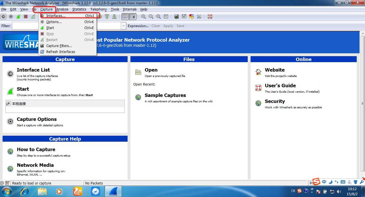Click the Sogou IME soft keyboard icon
The height and width of the screenshot is (197, 365).
[343, 182]
